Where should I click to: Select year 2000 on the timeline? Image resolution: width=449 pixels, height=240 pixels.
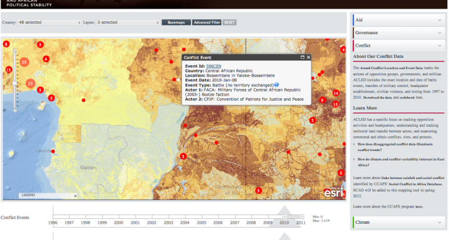pos(118,223)
